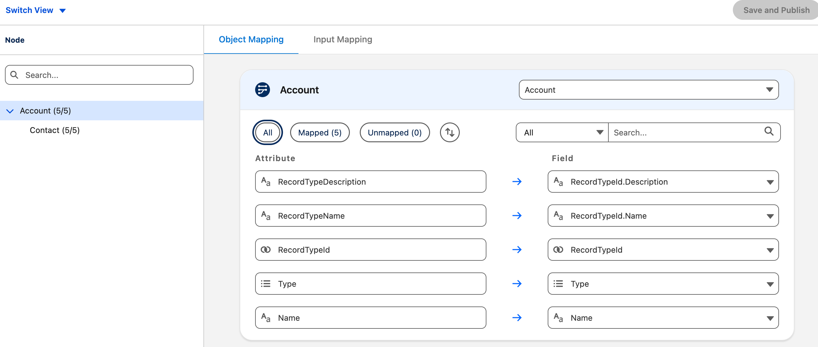The width and height of the screenshot is (818, 347).
Task: Click text icon in RecordTypeId.Name field
Action: 558,216
